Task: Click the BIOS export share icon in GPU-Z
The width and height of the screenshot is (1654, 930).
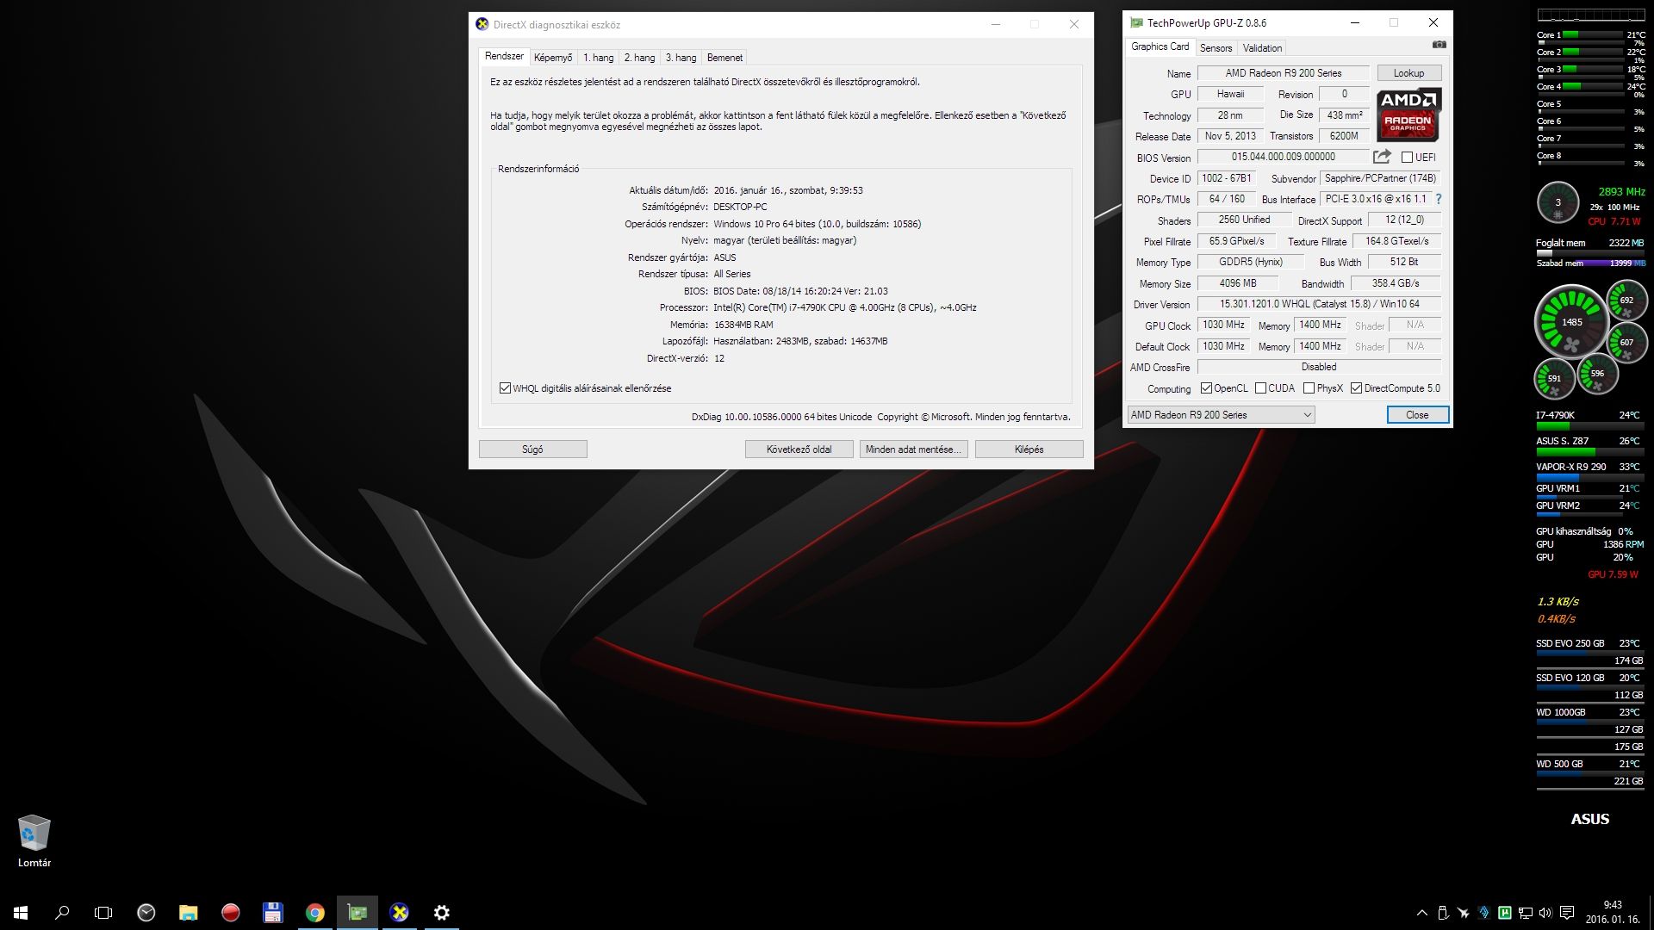Action: (x=1382, y=157)
